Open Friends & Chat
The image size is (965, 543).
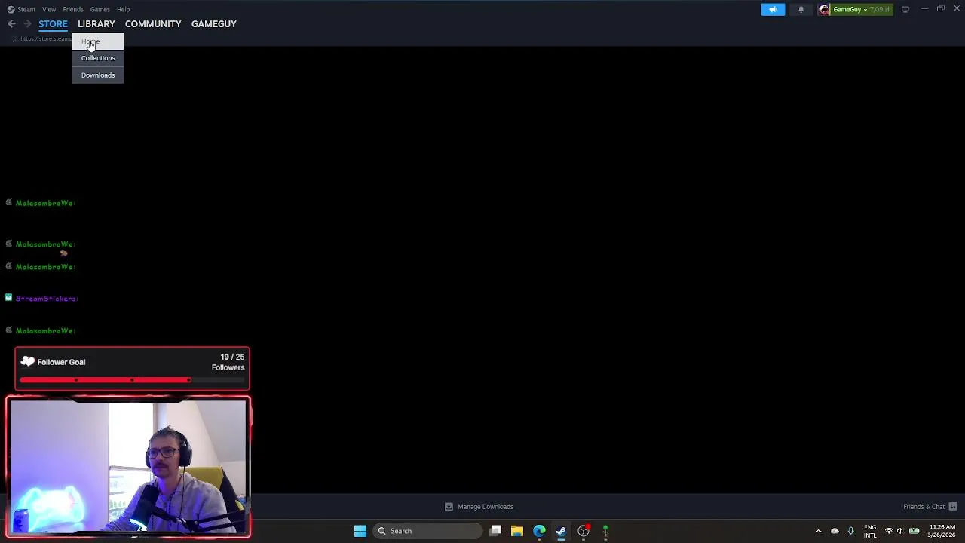coord(924,507)
